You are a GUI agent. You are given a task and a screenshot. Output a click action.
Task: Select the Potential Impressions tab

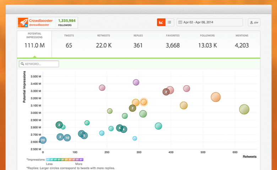(34, 42)
